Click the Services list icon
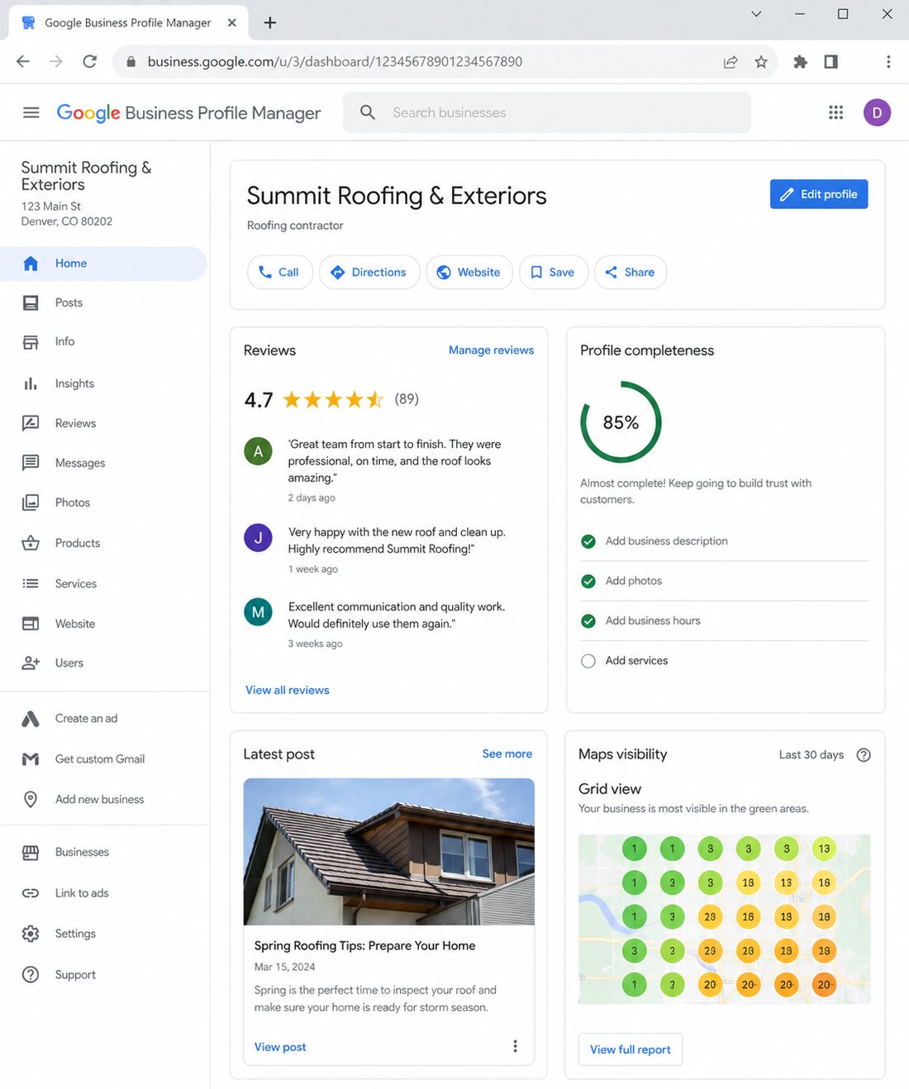909x1089 pixels. pyautogui.click(x=31, y=583)
